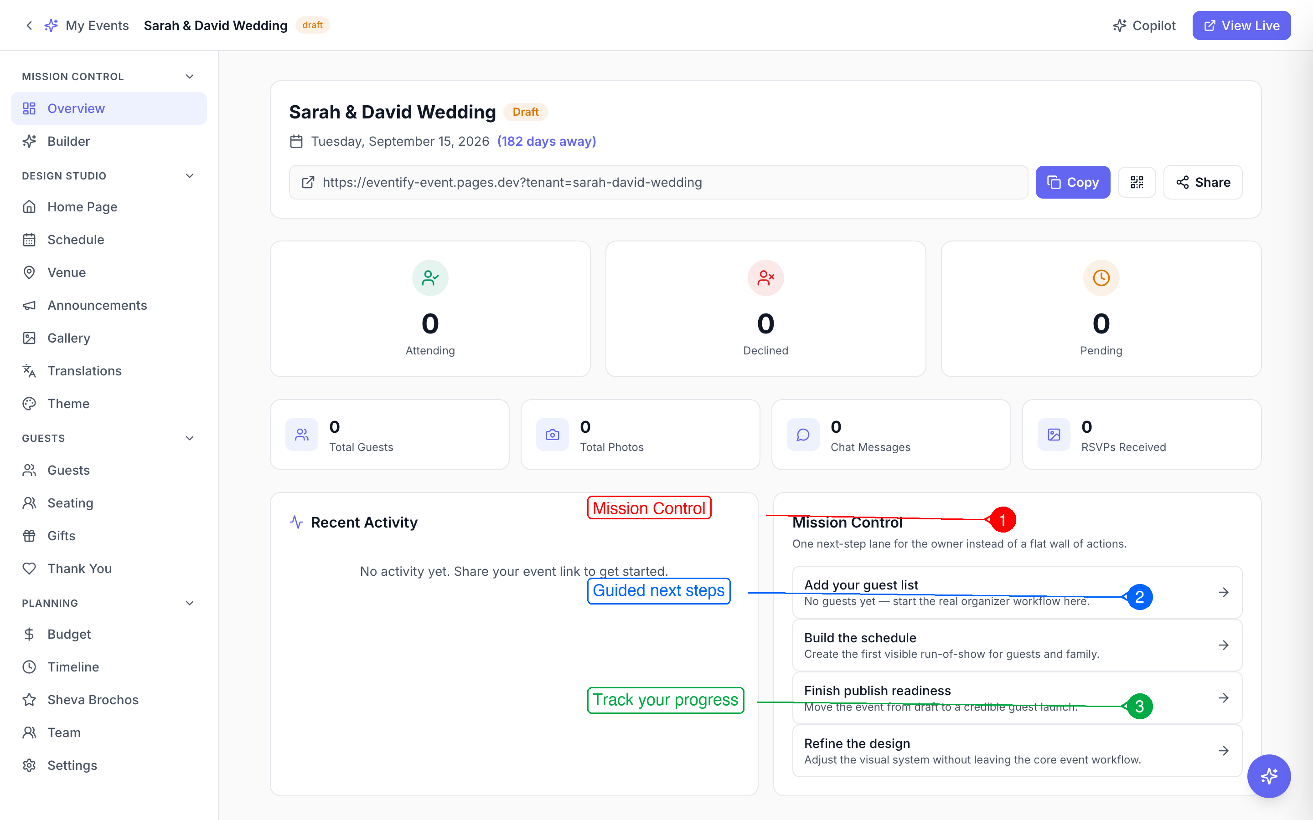This screenshot has height=820, width=1313.
Task: Collapse the Guests sidebar section
Action: pyautogui.click(x=189, y=438)
